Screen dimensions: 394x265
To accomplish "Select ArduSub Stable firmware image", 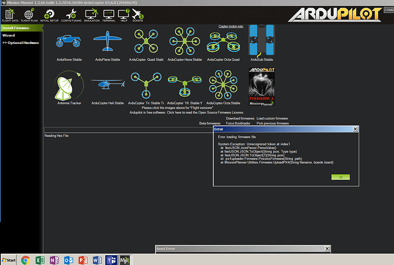I will [262, 40].
